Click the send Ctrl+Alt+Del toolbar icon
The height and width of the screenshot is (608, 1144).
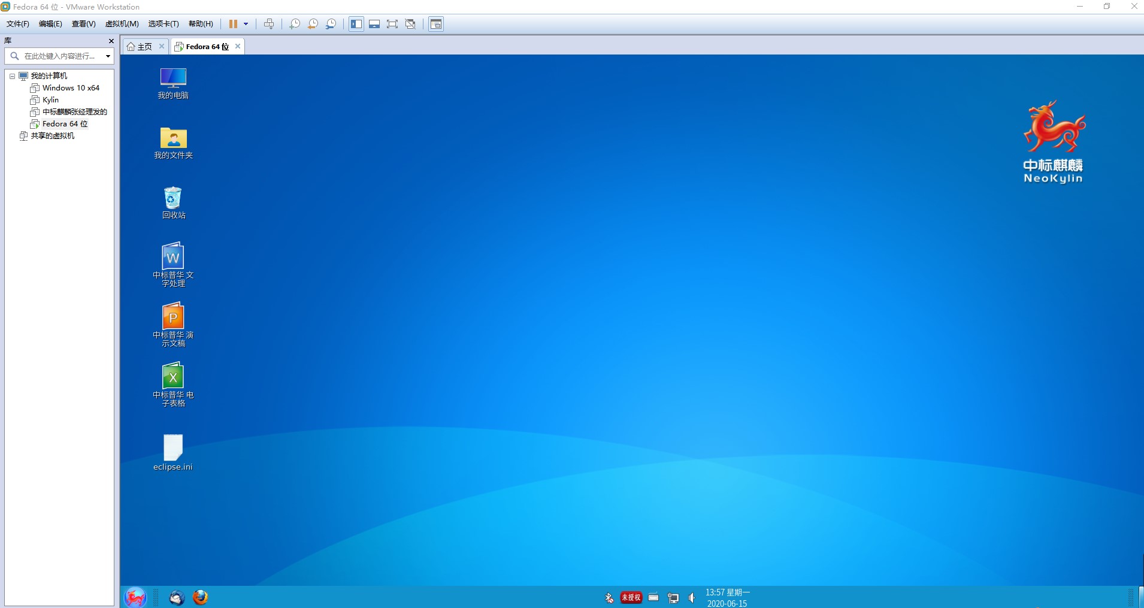(x=269, y=24)
